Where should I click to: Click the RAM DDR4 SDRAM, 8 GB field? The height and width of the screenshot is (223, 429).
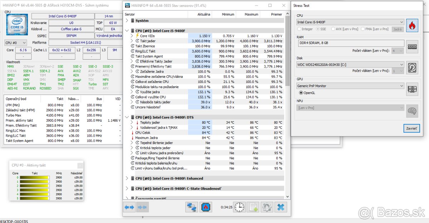(350, 44)
